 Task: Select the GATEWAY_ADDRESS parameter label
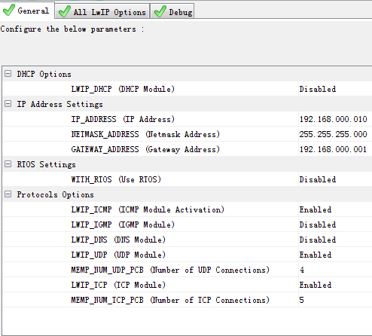(x=145, y=149)
